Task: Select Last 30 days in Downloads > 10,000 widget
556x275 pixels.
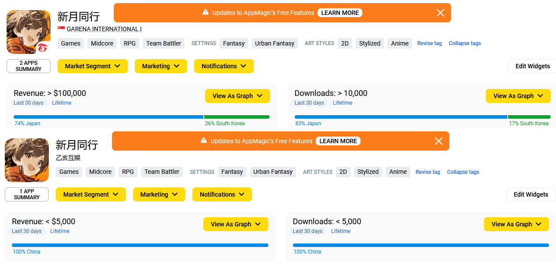Action: click(309, 103)
